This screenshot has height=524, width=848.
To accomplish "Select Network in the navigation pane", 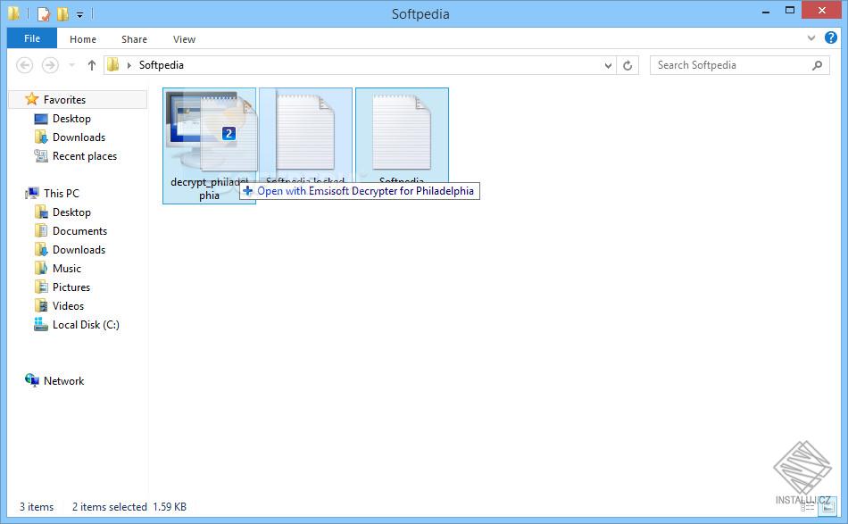I will point(63,380).
